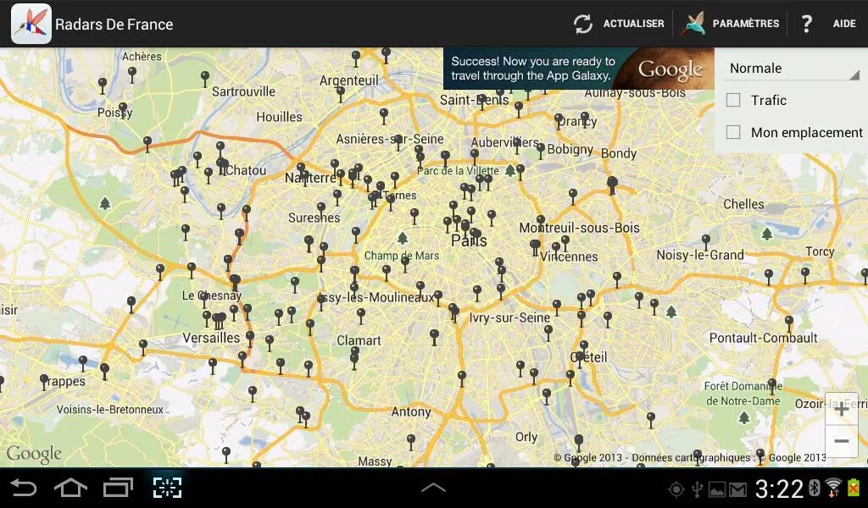Enable the Mon emplacement checkbox
This screenshot has width=868, height=508.
(x=733, y=132)
